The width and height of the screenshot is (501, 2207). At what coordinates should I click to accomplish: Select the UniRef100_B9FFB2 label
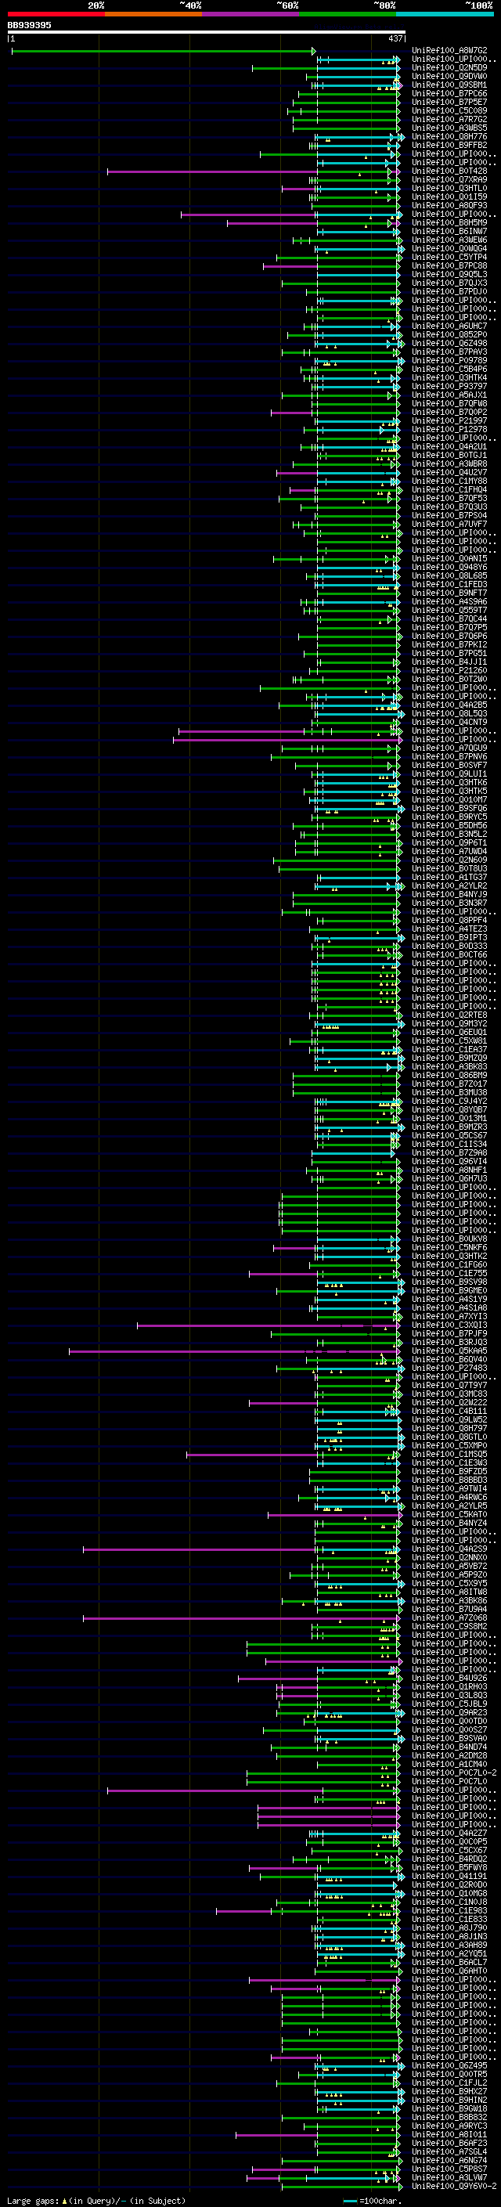point(449,146)
